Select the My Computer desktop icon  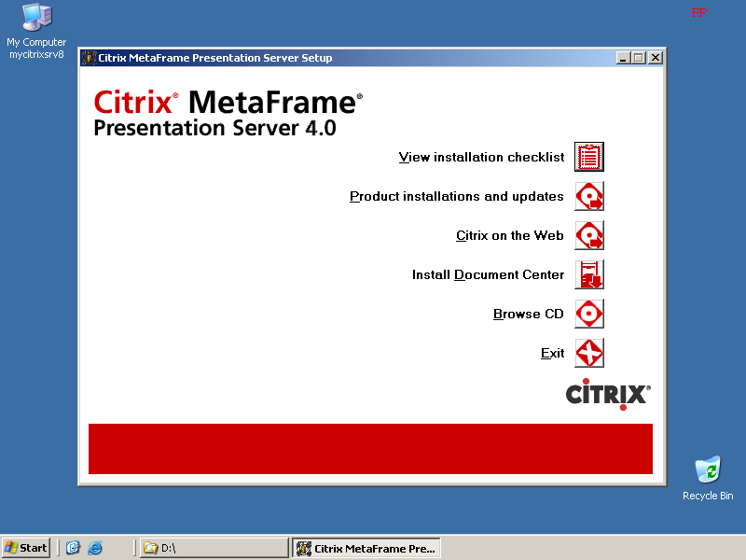[x=36, y=19]
